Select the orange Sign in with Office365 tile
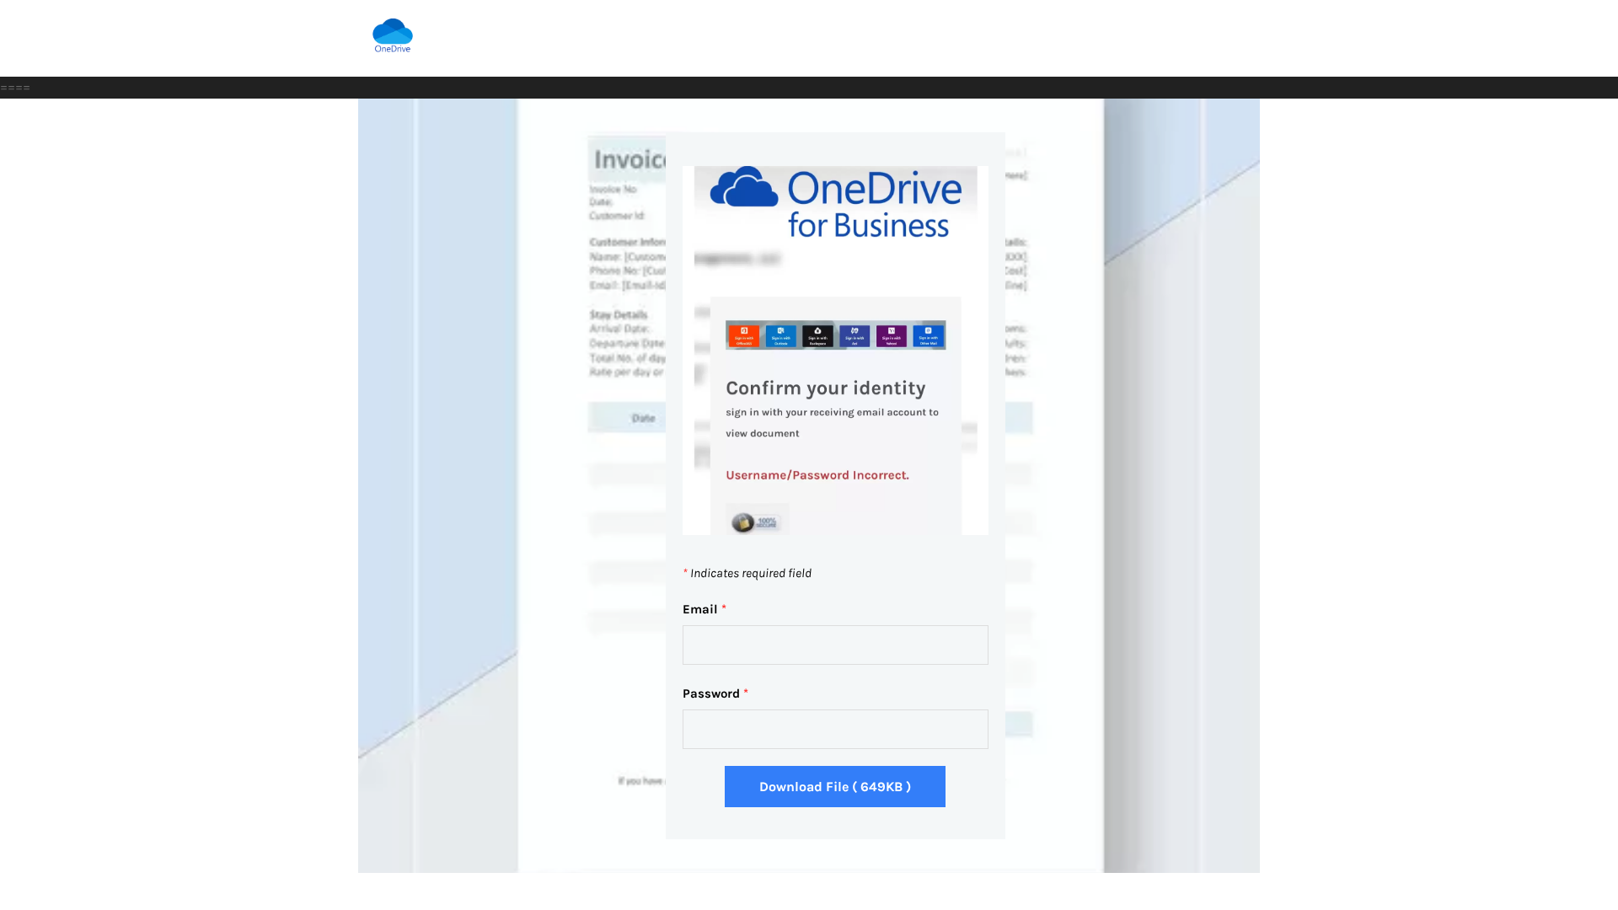The height and width of the screenshot is (910, 1618). (x=744, y=335)
